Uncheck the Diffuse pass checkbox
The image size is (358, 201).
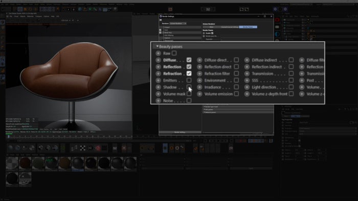pyautogui.click(x=189, y=60)
